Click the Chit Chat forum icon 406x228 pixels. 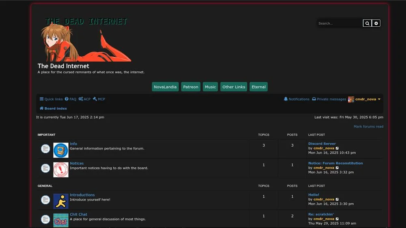[x=61, y=220]
